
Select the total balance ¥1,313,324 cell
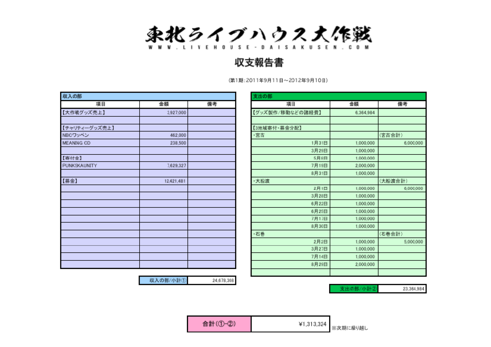pos(290,324)
